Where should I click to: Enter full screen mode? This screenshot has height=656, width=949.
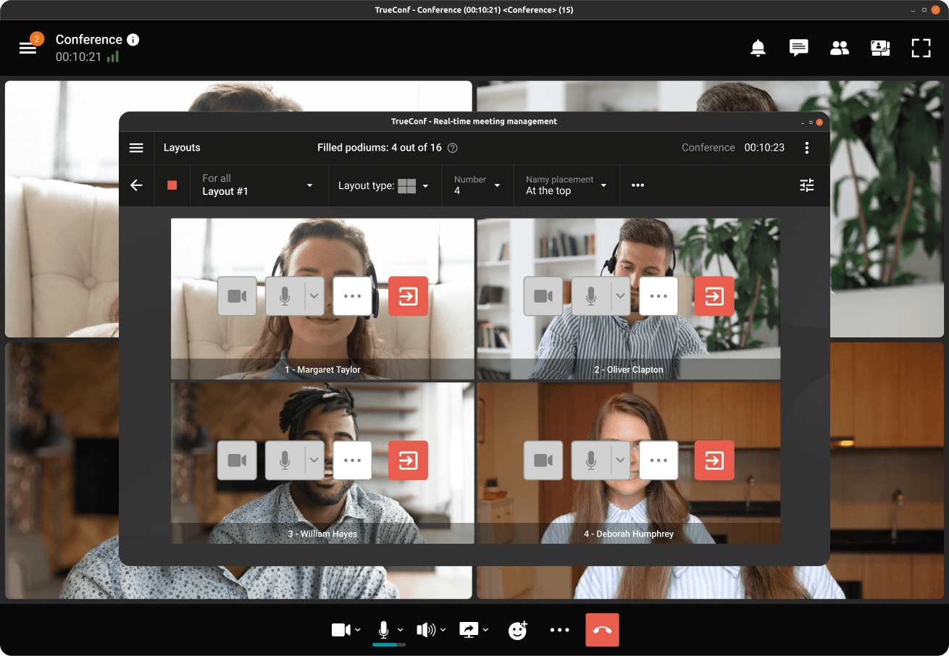click(x=920, y=49)
